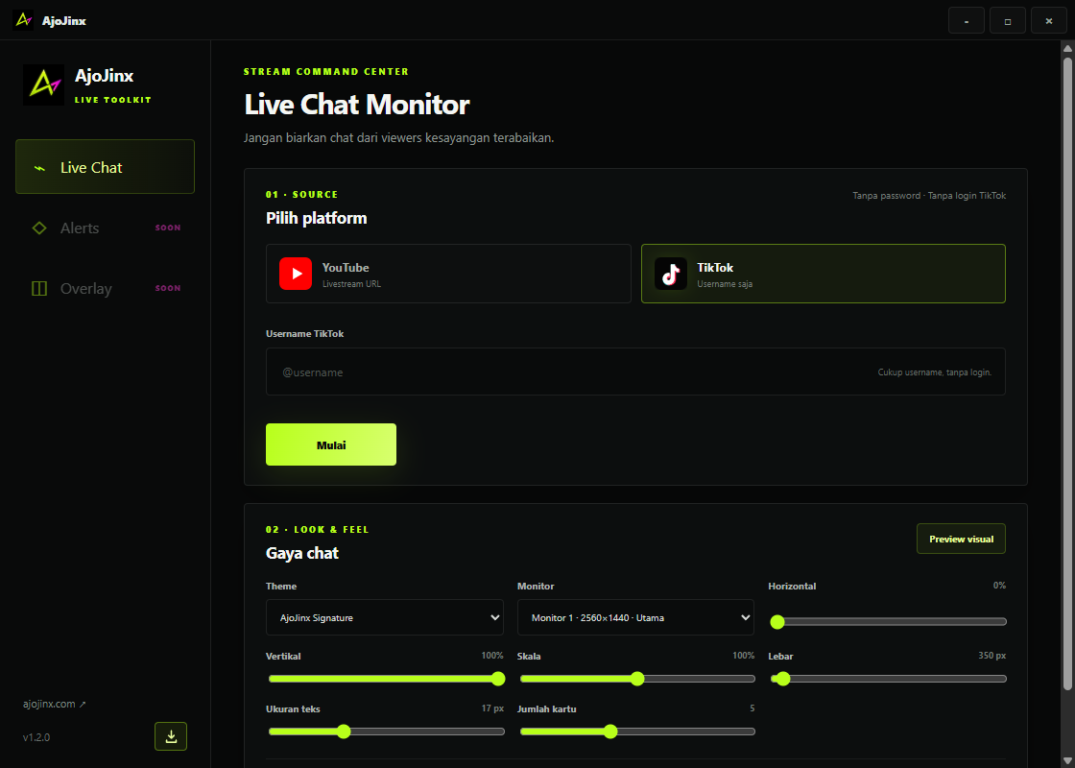
Task: Click the 'Tanpa password · Tanpa login TikTok' note
Action: (929, 196)
